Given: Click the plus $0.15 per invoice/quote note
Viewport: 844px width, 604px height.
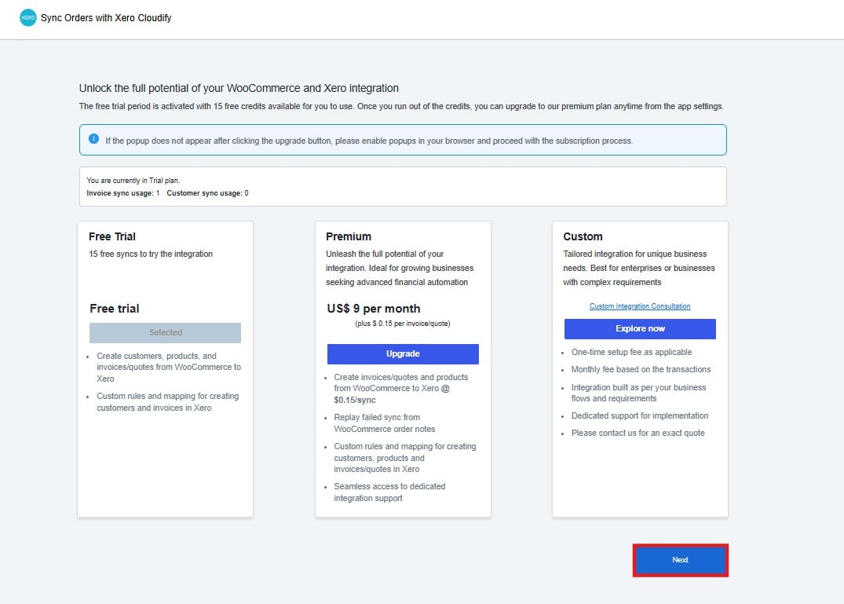Looking at the screenshot, I should click(403, 324).
